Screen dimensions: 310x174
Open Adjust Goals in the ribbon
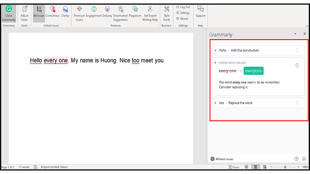(x=24, y=13)
